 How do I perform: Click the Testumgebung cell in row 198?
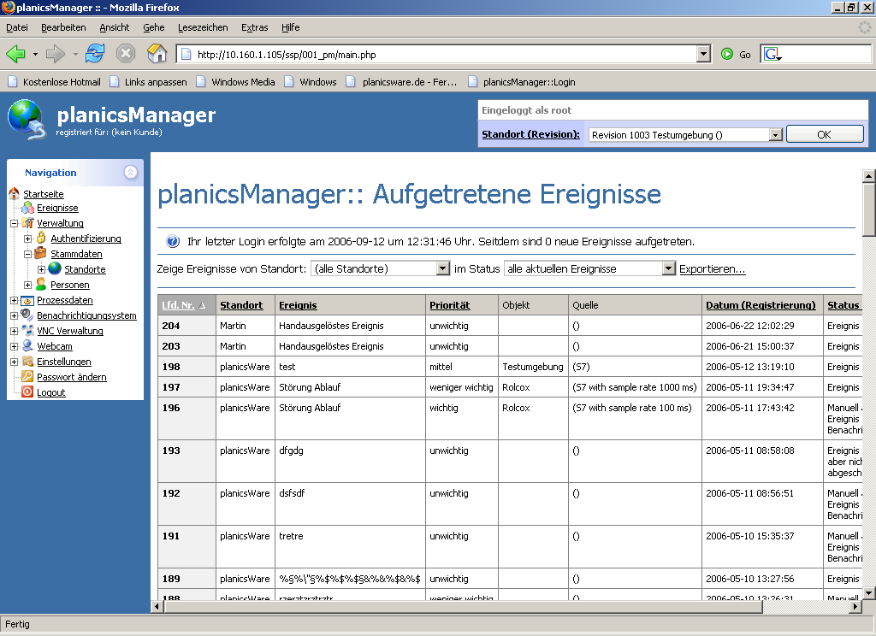[x=533, y=367]
